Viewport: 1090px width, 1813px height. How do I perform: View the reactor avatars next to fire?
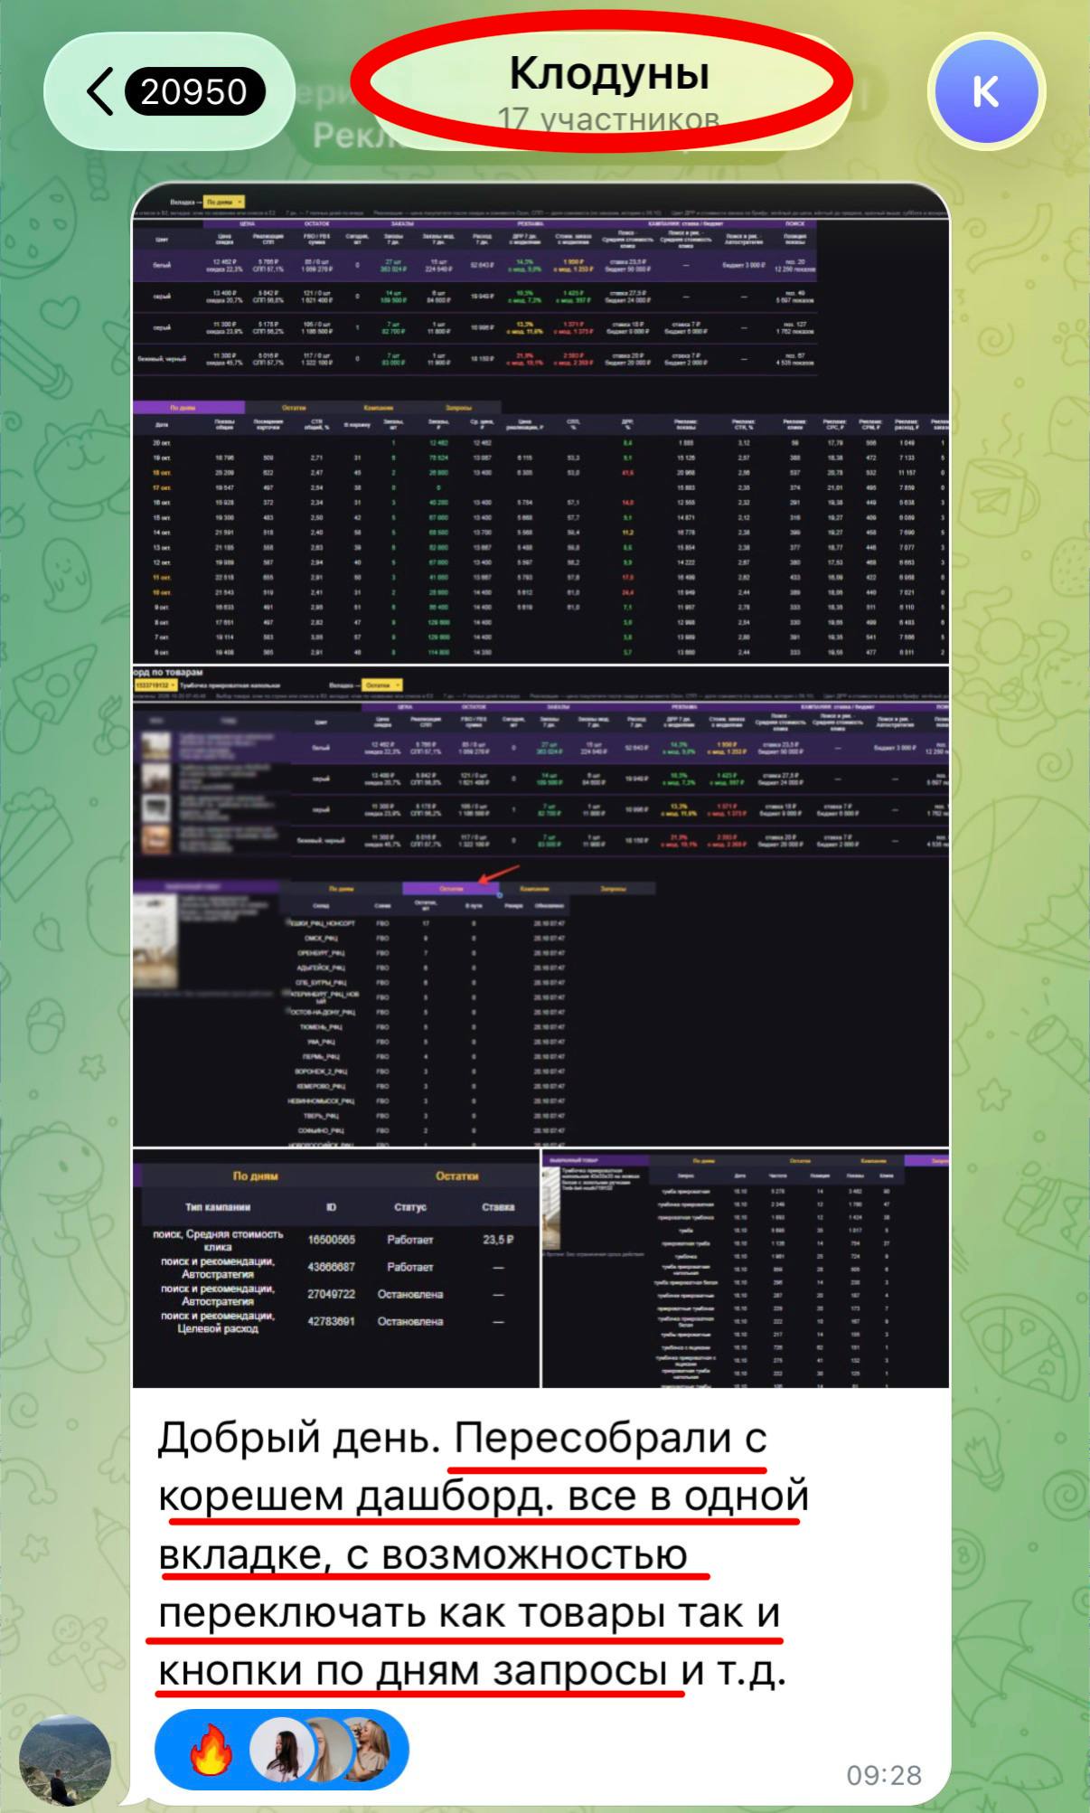pyautogui.click(x=320, y=1749)
